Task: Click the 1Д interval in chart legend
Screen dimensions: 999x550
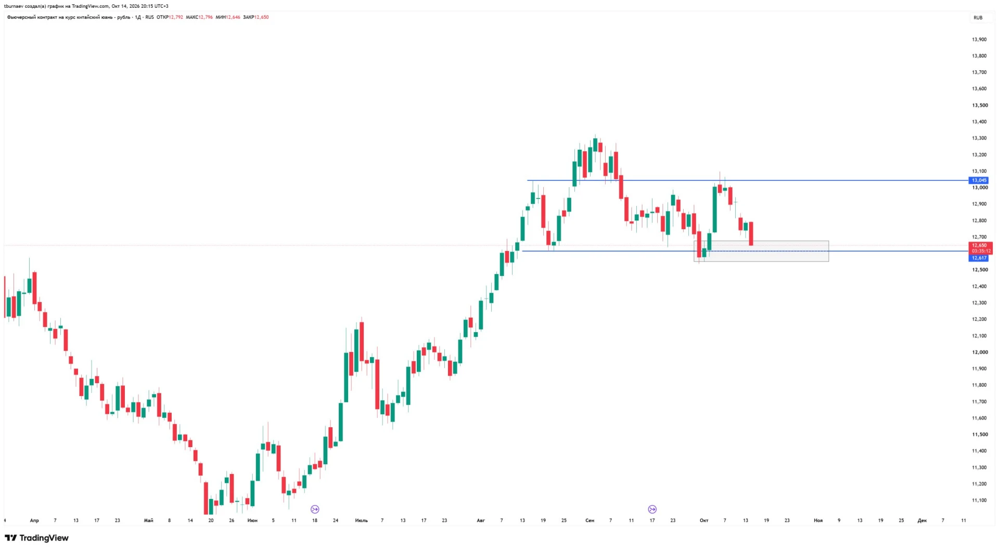Action: (138, 17)
